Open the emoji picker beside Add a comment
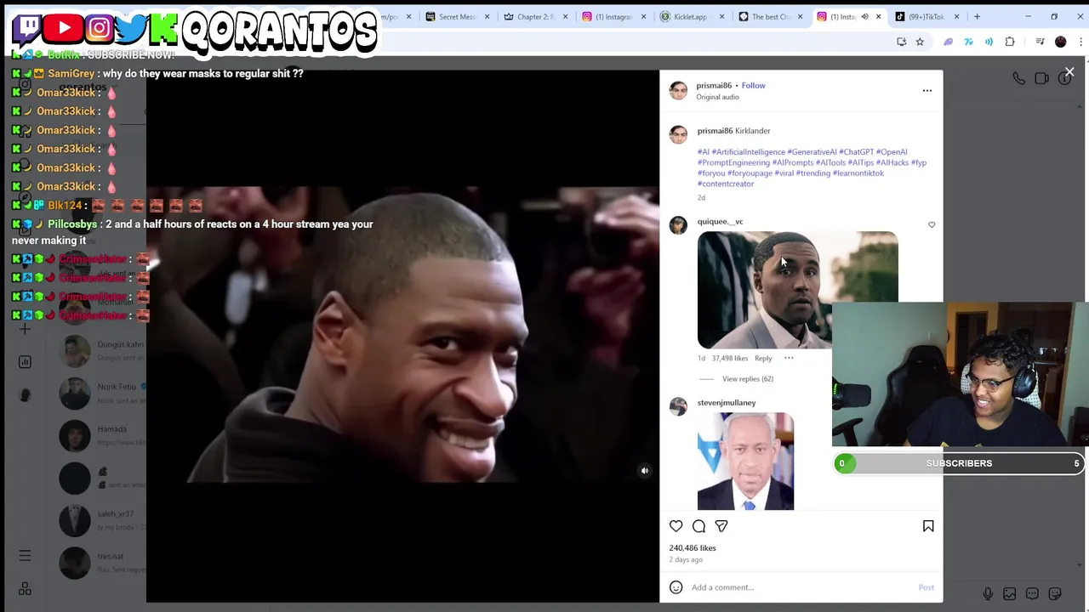 676,587
